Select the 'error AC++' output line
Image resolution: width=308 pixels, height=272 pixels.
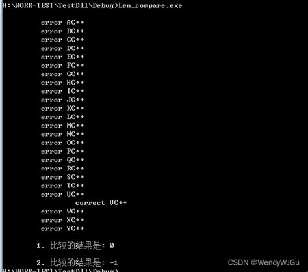point(62,23)
